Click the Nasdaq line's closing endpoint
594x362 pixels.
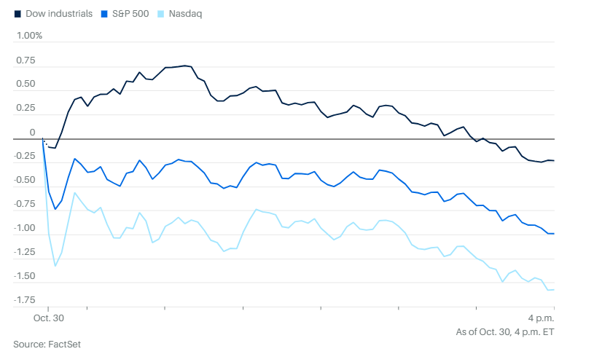coord(554,290)
